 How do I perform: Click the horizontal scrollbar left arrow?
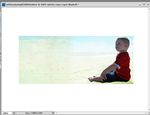coord(56,113)
